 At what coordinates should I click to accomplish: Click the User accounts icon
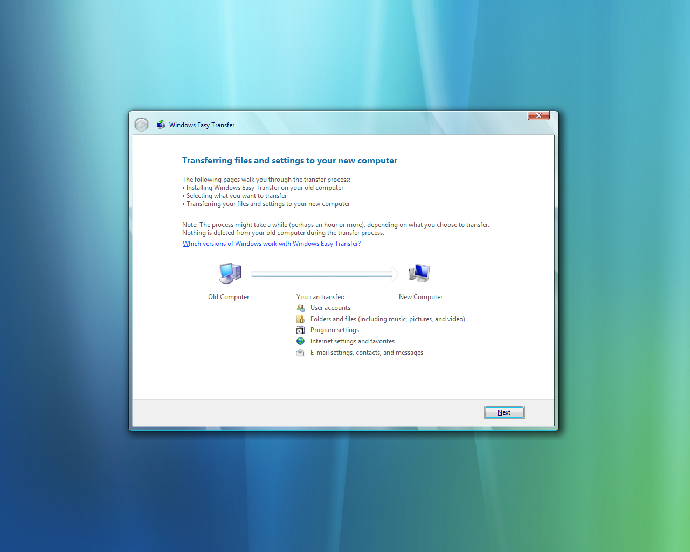(301, 308)
